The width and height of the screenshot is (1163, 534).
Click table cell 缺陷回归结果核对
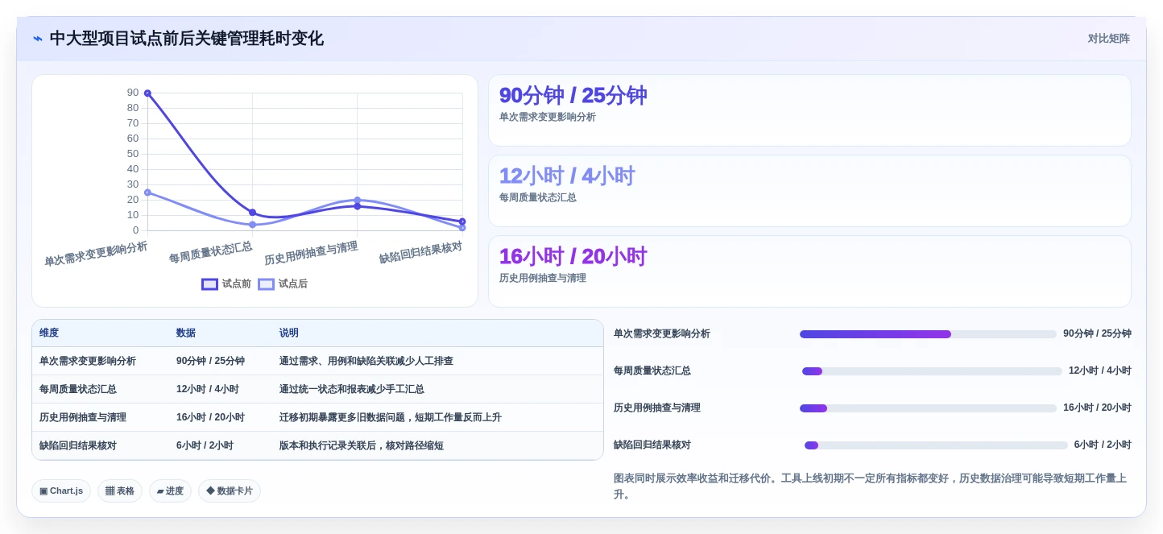(x=78, y=445)
